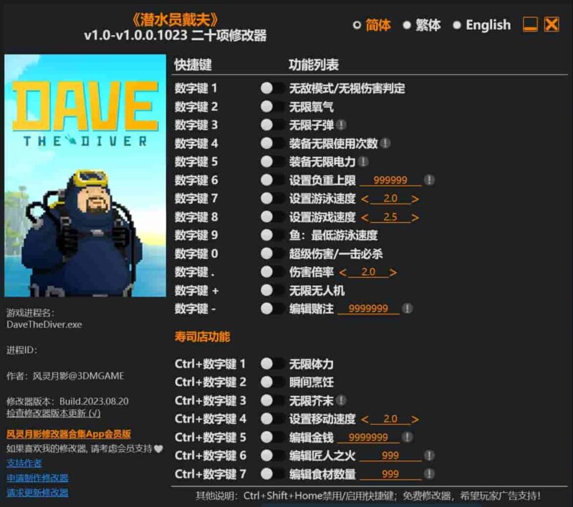Click the exclamation icon beside the 设置负重上限 value
Screen dimensions: 573x507
click(428, 180)
